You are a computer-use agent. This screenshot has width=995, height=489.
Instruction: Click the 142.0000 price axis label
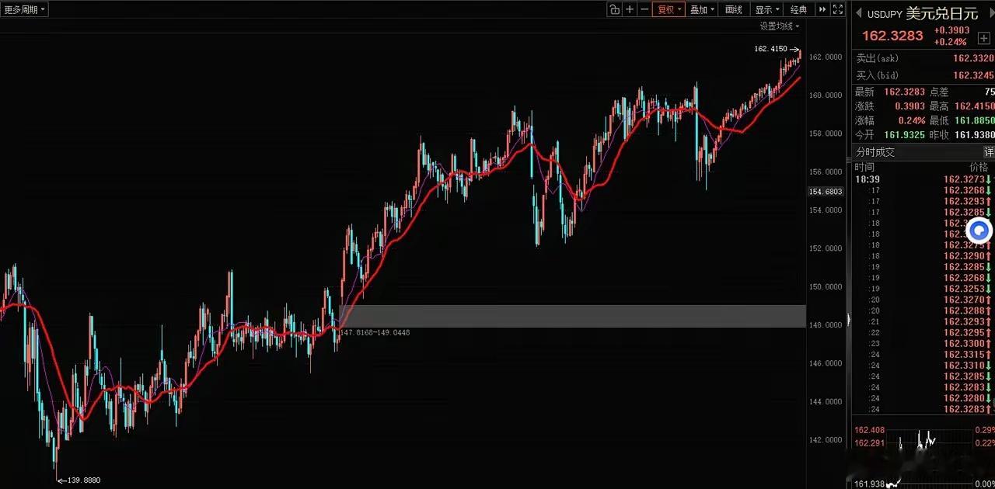point(826,440)
